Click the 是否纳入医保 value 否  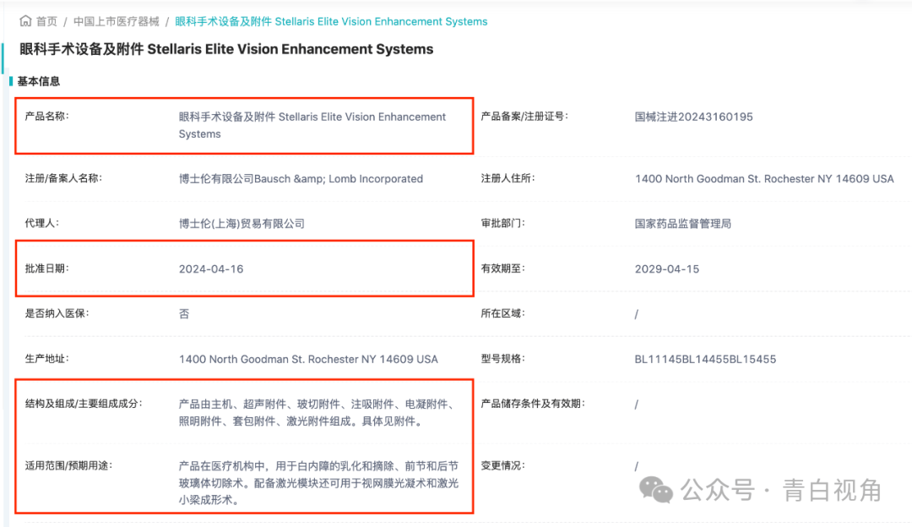point(184,314)
